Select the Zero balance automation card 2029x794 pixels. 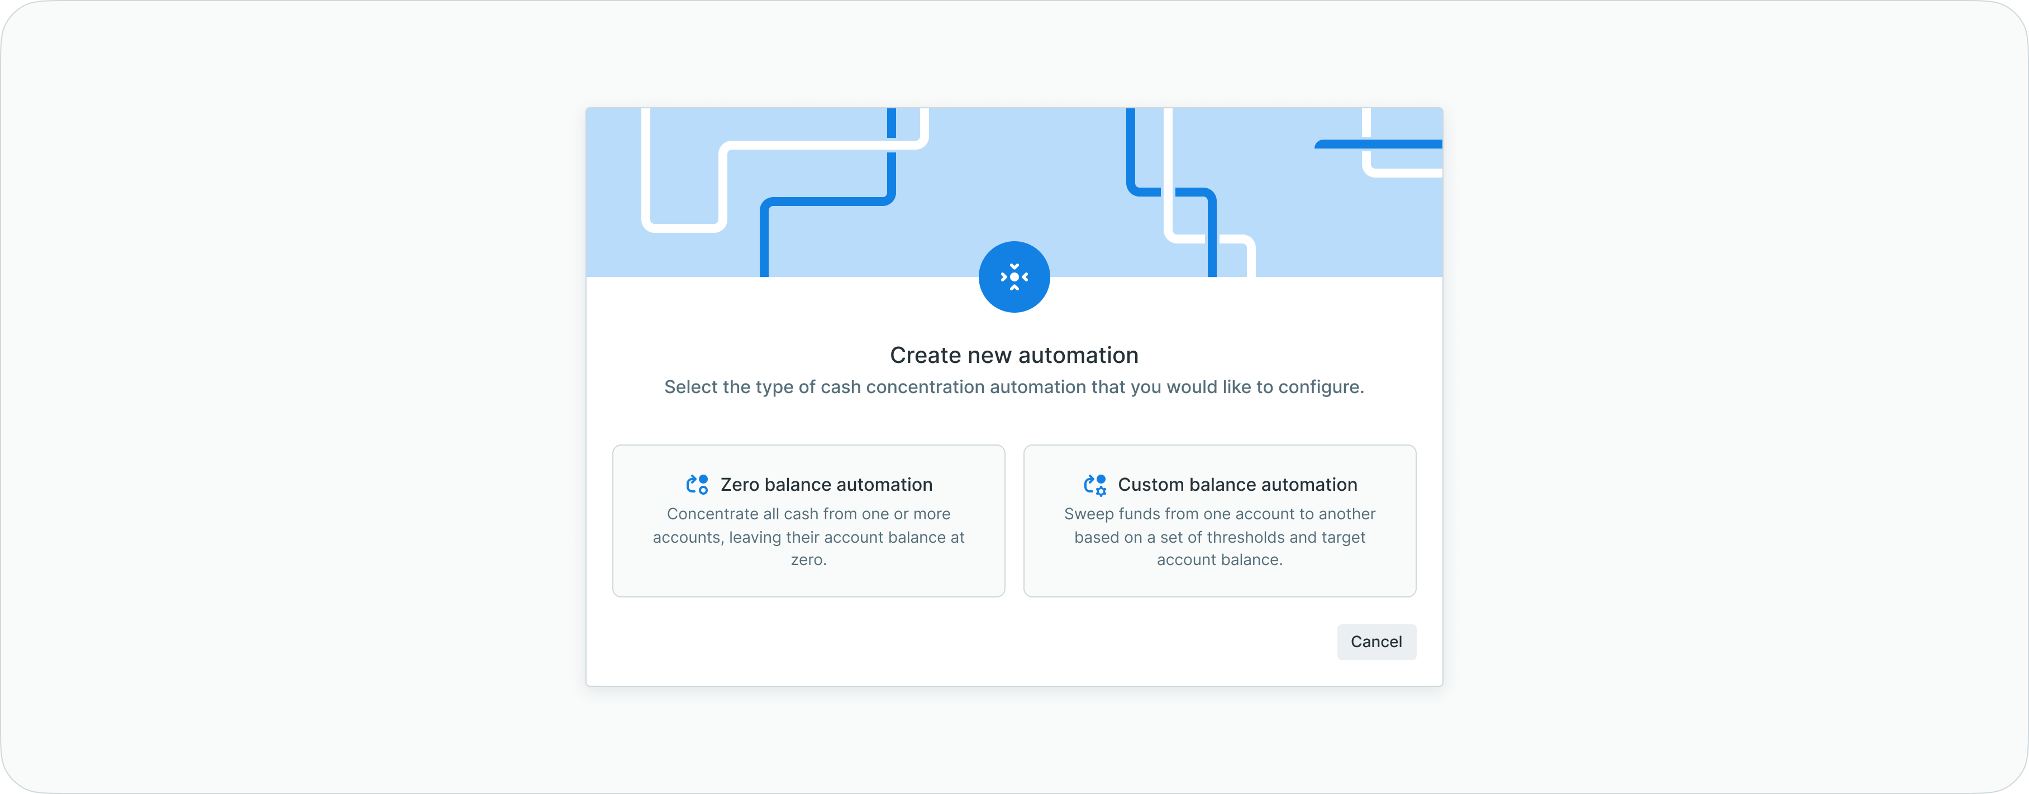coord(808,582)
